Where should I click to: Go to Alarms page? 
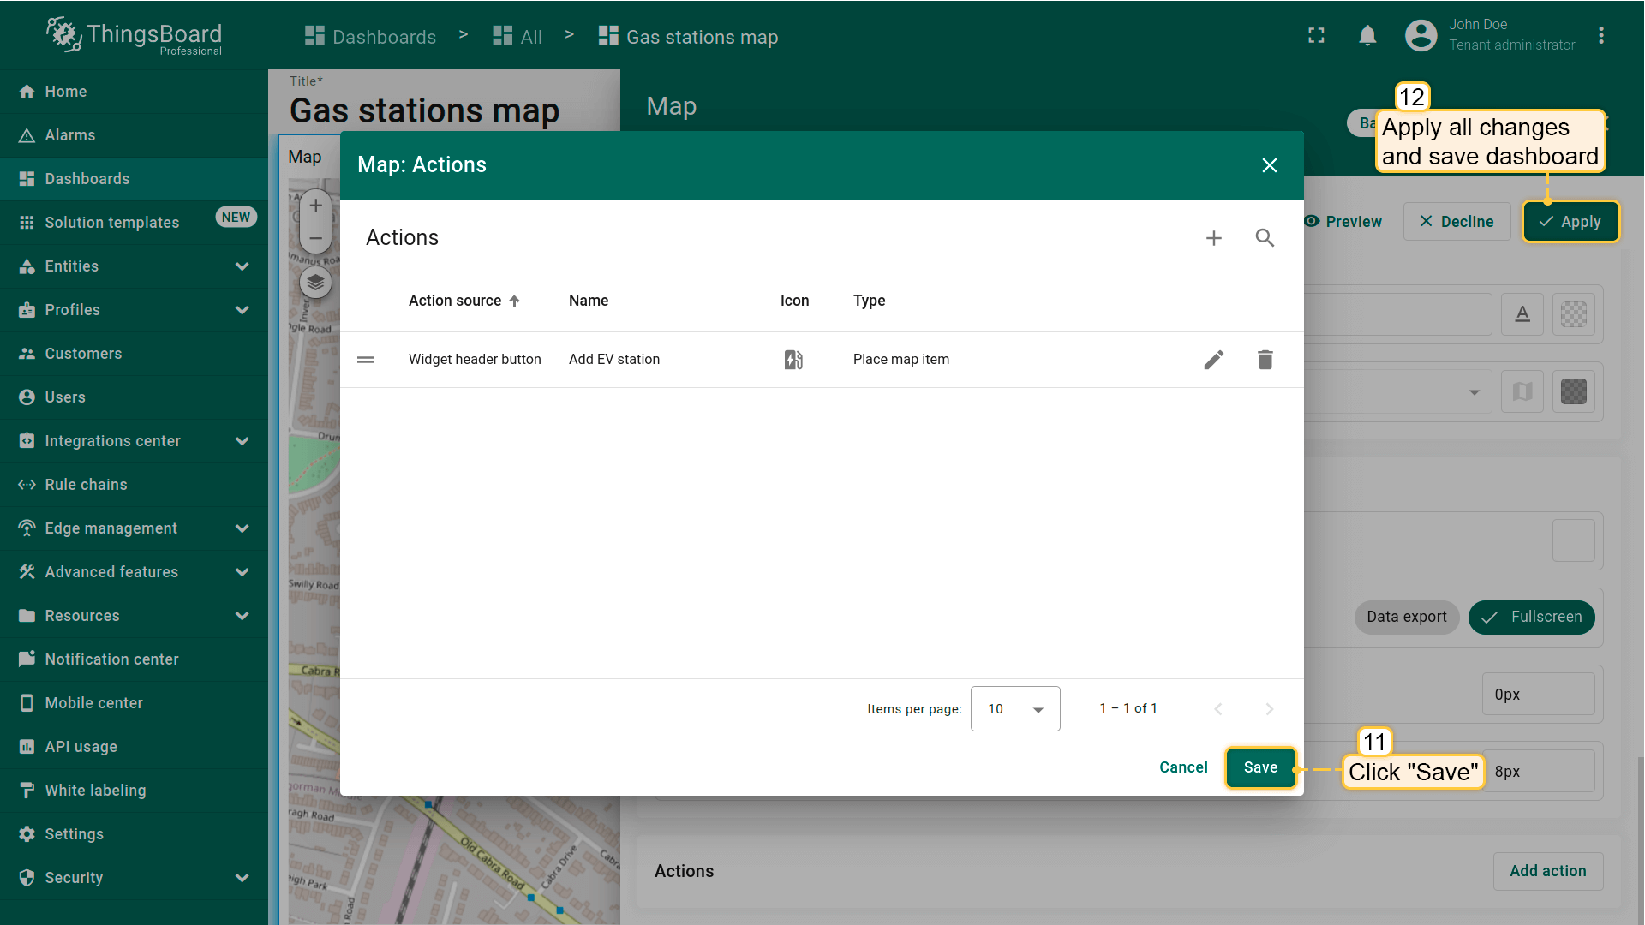(70, 135)
